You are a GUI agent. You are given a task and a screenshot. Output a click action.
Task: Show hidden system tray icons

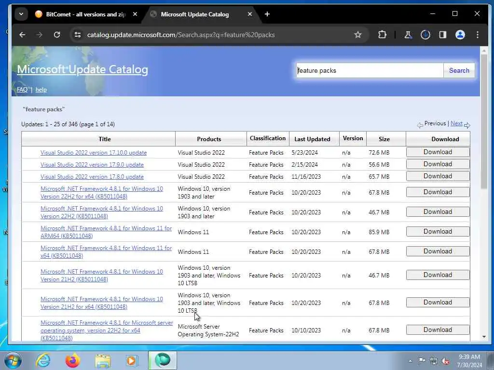click(x=410, y=361)
